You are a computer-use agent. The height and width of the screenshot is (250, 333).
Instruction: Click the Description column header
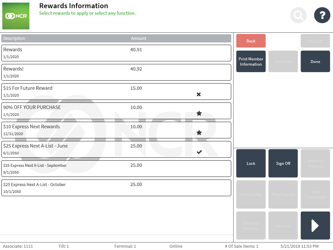tap(14, 39)
